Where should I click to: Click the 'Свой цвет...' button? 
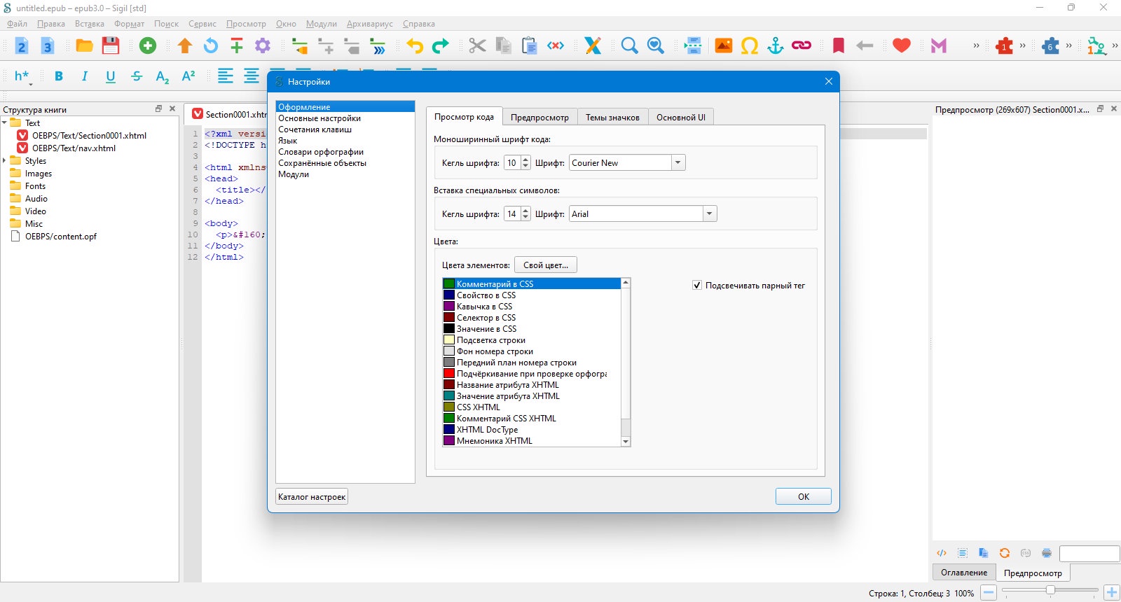(546, 265)
